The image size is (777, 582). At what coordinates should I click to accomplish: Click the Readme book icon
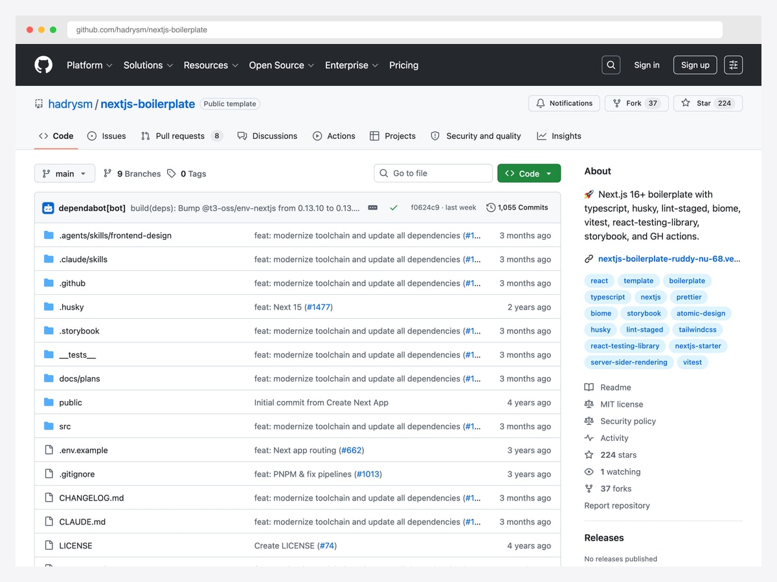point(589,387)
